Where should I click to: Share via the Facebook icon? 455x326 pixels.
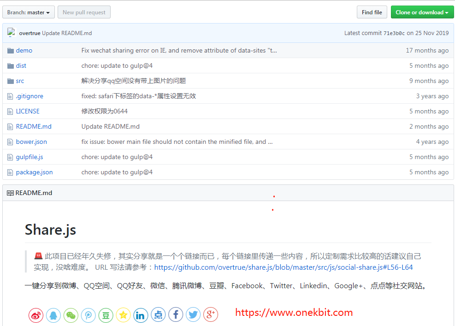click(x=176, y=315)
